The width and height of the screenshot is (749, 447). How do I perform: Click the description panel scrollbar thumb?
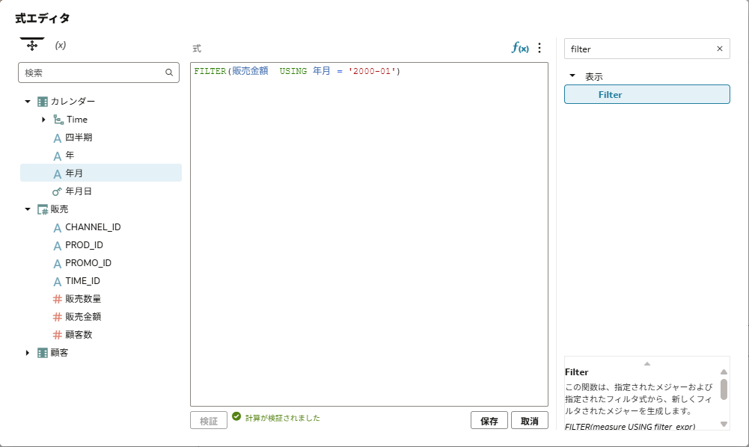(724, 389)
